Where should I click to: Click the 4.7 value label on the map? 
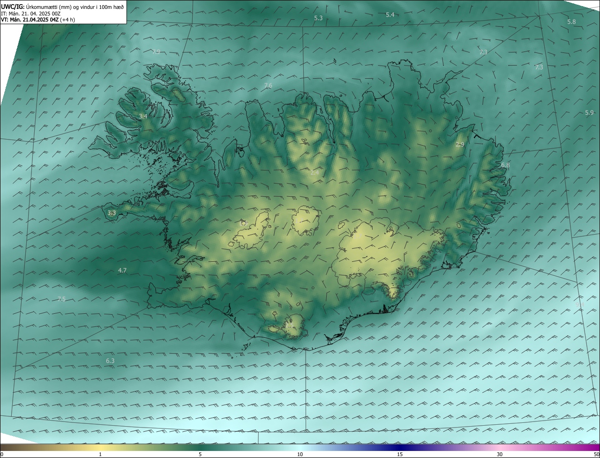pyautogui.click(x=122, y=270)
